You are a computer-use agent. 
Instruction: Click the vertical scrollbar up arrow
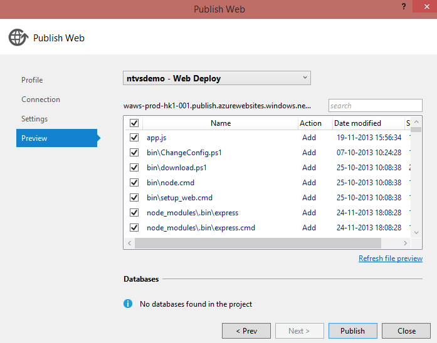416,122
